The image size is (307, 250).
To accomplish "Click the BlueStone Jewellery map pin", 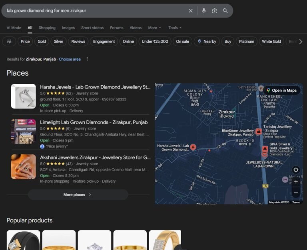I will coord(259,132).
